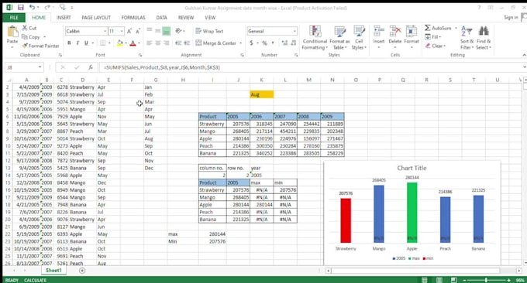
Task: Add a new sheet with plus button
Action: [x=82, y=271]
